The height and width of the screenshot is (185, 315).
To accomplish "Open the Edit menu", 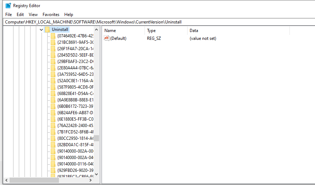I will click(x=20, y=15).
